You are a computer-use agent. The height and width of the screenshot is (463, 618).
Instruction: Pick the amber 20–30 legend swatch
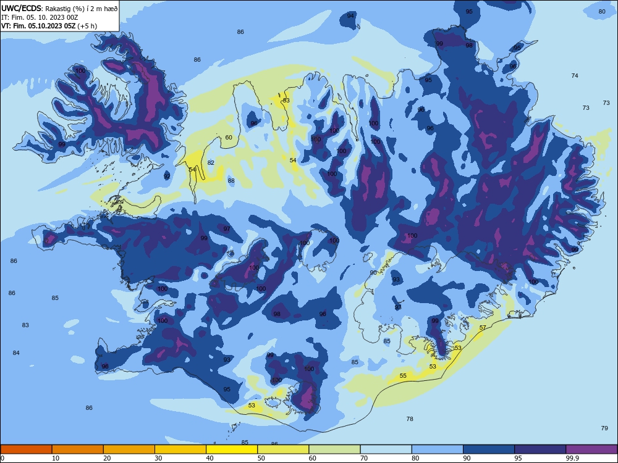click(x=129, y=449)
